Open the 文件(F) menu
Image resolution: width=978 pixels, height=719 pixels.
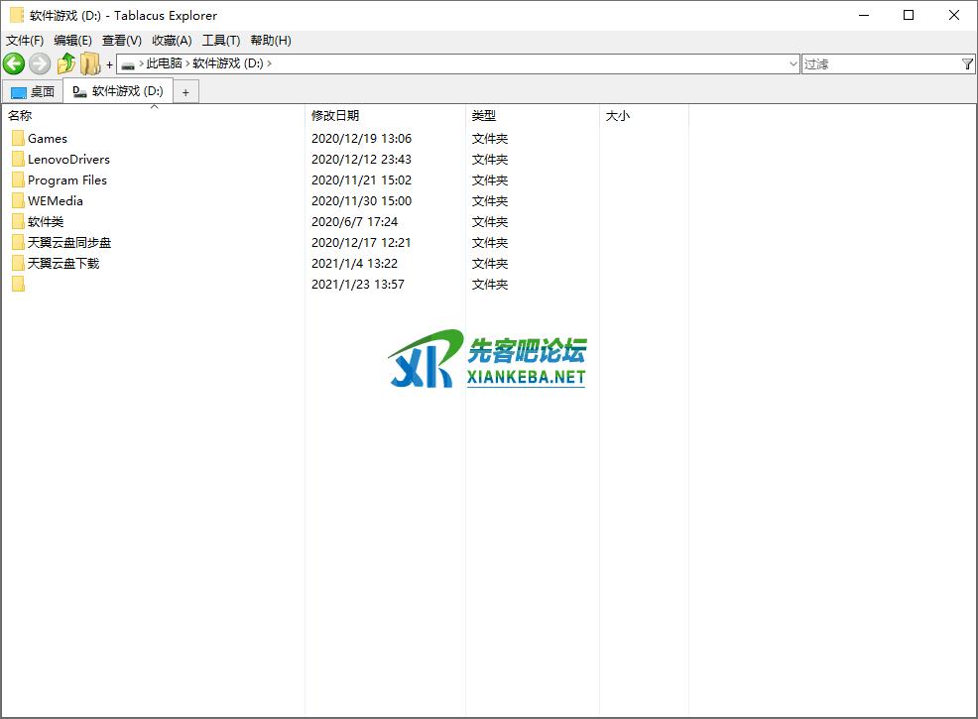pyautogui.click(x=25, y=41)
